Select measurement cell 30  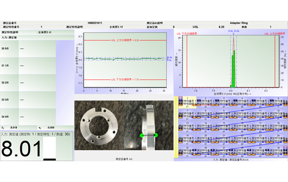[278, 152]
